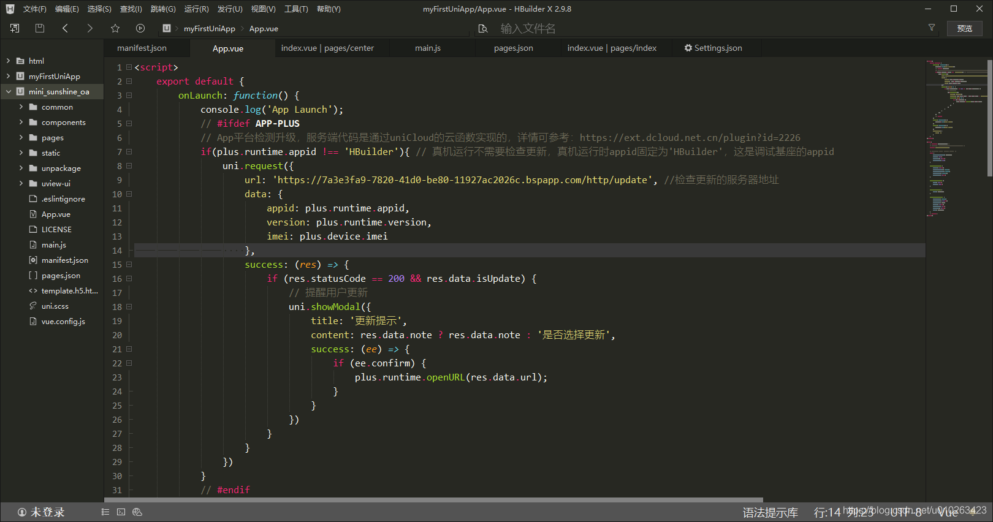Click App.vue in the breadcrumb
This screenshot has height=522, width=993.
tap(264, 29)
